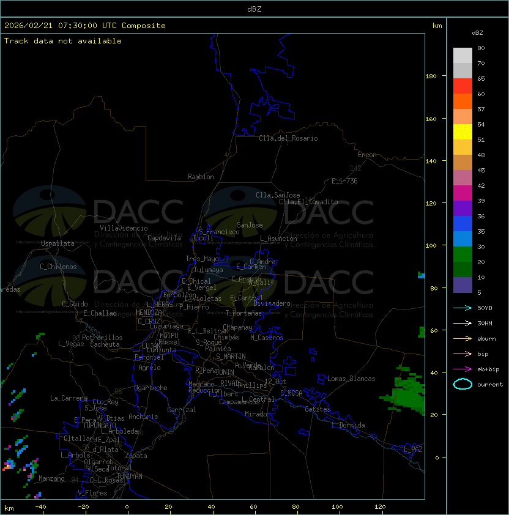Click the 'Manzano' place label
509x515 pixels.
[51, 478]
